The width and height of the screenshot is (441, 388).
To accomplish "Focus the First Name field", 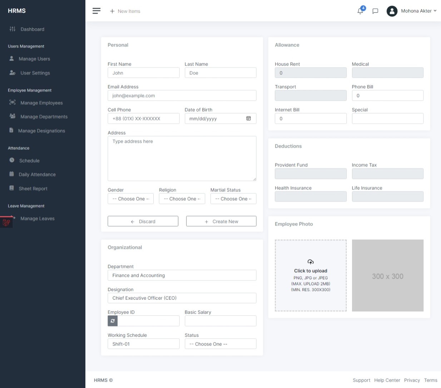I will pos(143,73).
